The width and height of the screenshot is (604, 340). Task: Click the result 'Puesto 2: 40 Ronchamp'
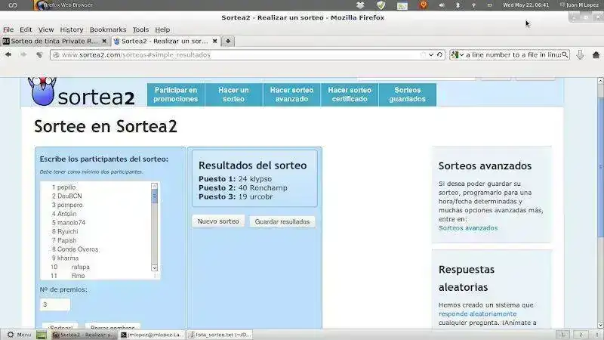tap(242, 187)
